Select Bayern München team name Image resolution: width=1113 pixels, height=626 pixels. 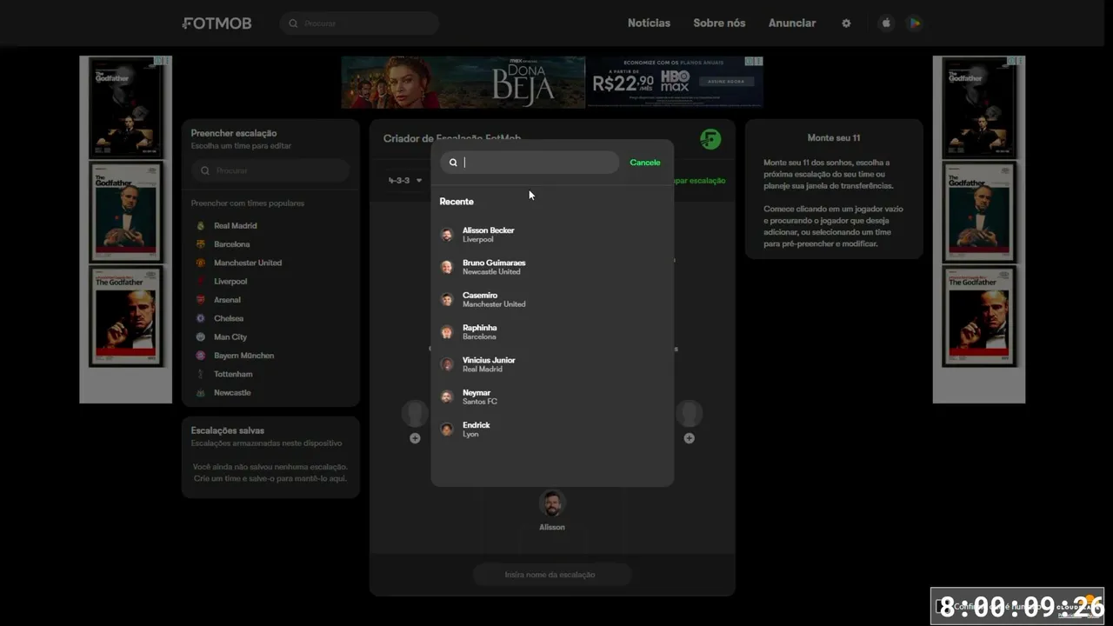244,356
